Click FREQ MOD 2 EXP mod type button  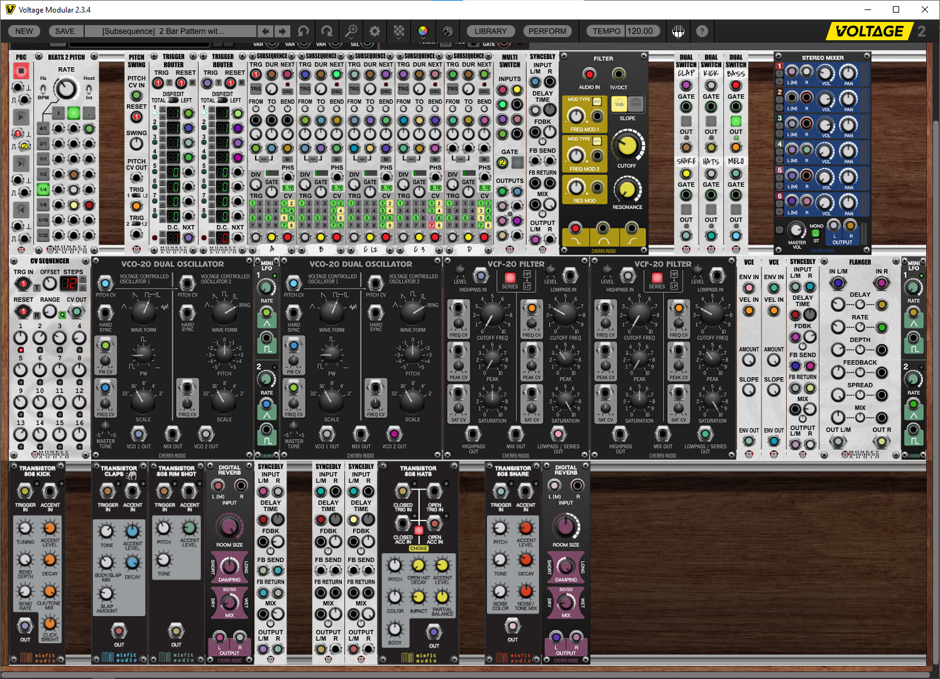(597, 141)
